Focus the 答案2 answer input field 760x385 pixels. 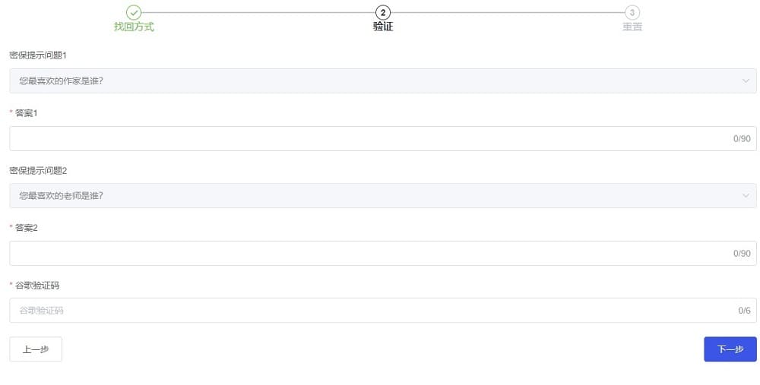coord(383,254)
